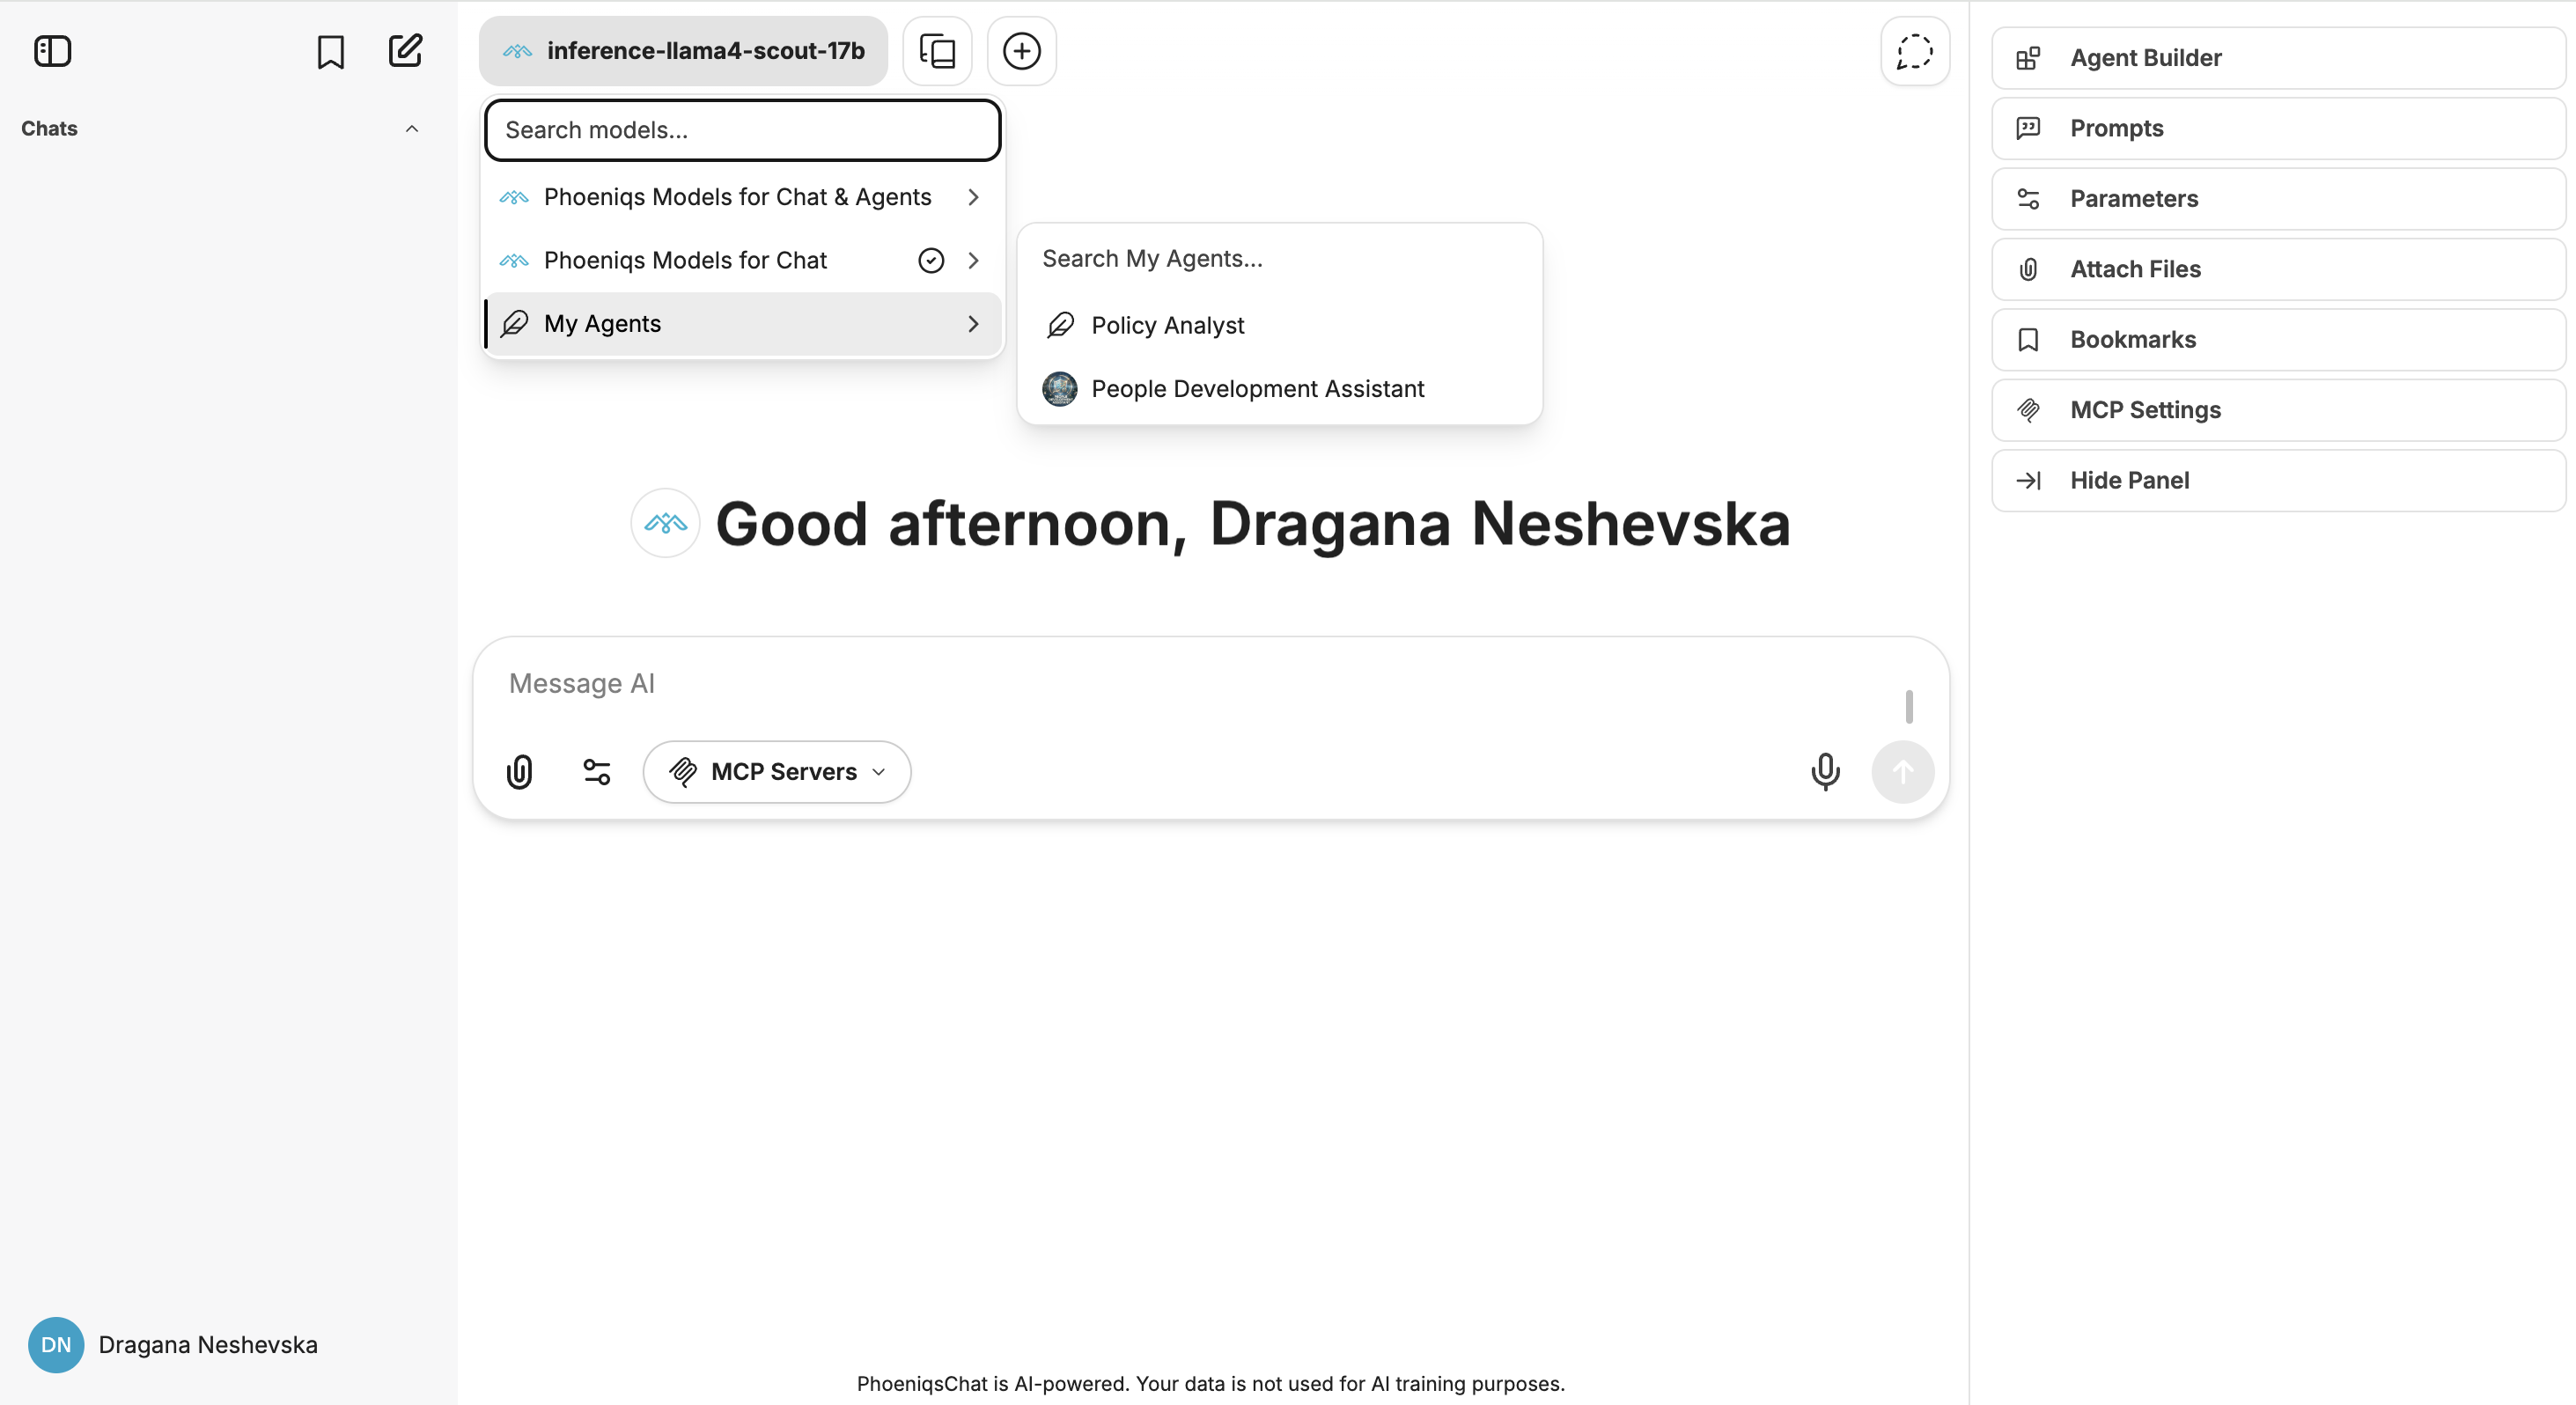Click the plus circle icon in header
Image resolution: width=2576 pixels, height=1405 pixels.
[x=1021, y=51]
